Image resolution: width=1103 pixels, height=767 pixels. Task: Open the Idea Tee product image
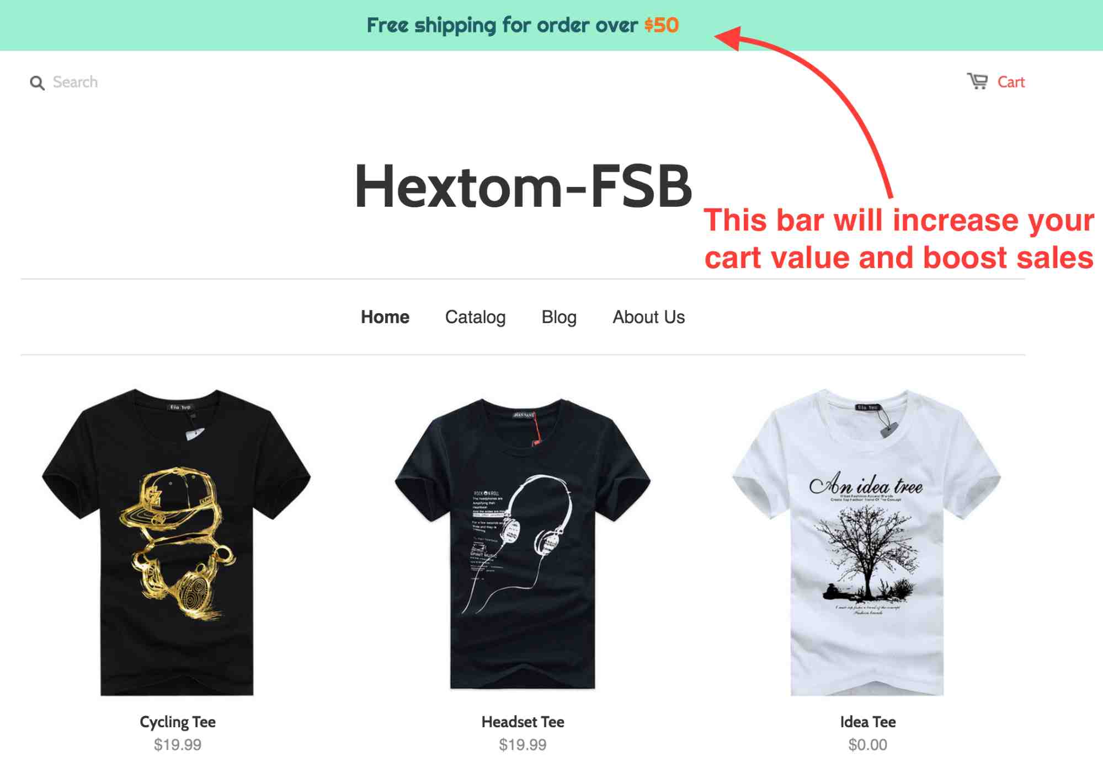[x=867, y=543]
